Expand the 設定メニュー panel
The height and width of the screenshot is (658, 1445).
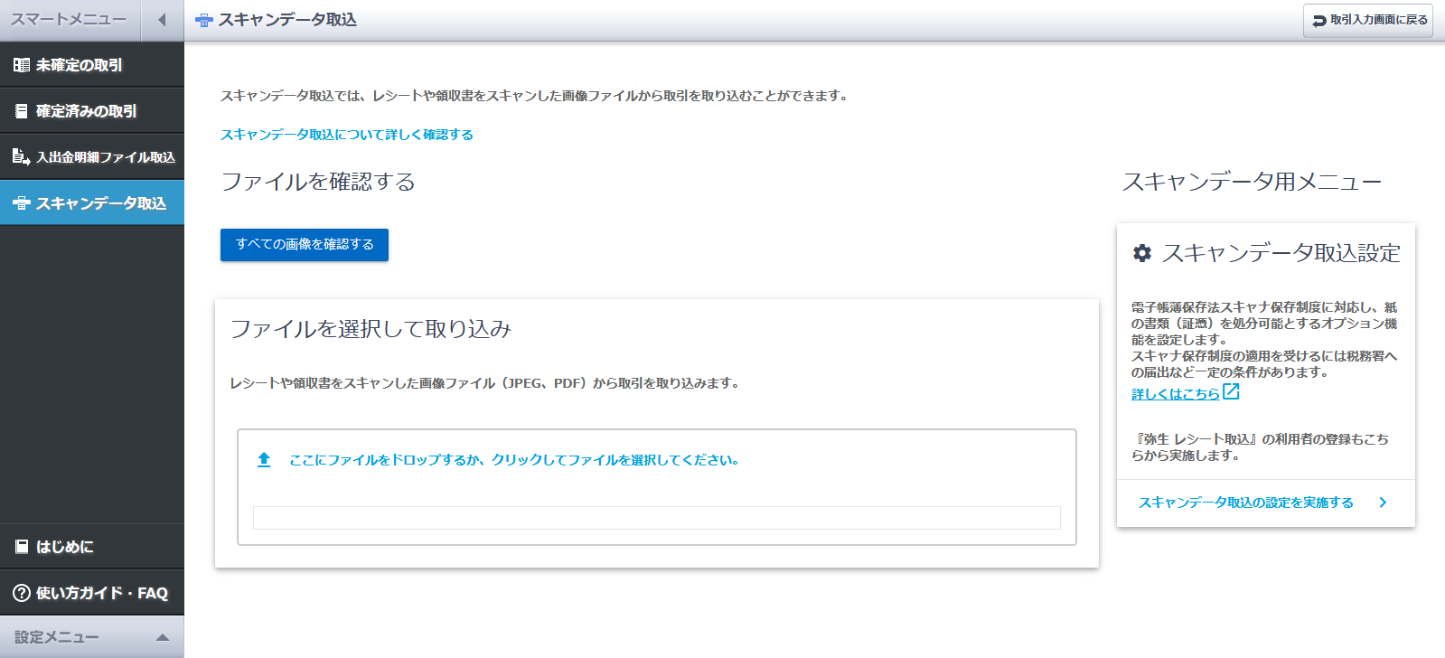(92, 637)
